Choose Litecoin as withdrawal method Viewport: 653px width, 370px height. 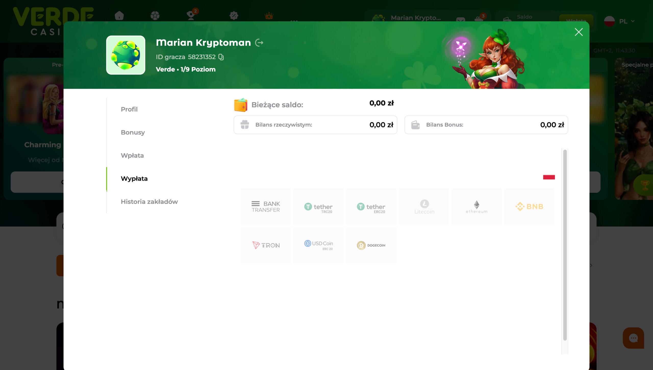coord(424,207)
